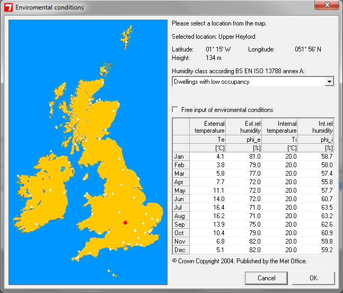Confirm with the OK button

[x=313, y=278]
